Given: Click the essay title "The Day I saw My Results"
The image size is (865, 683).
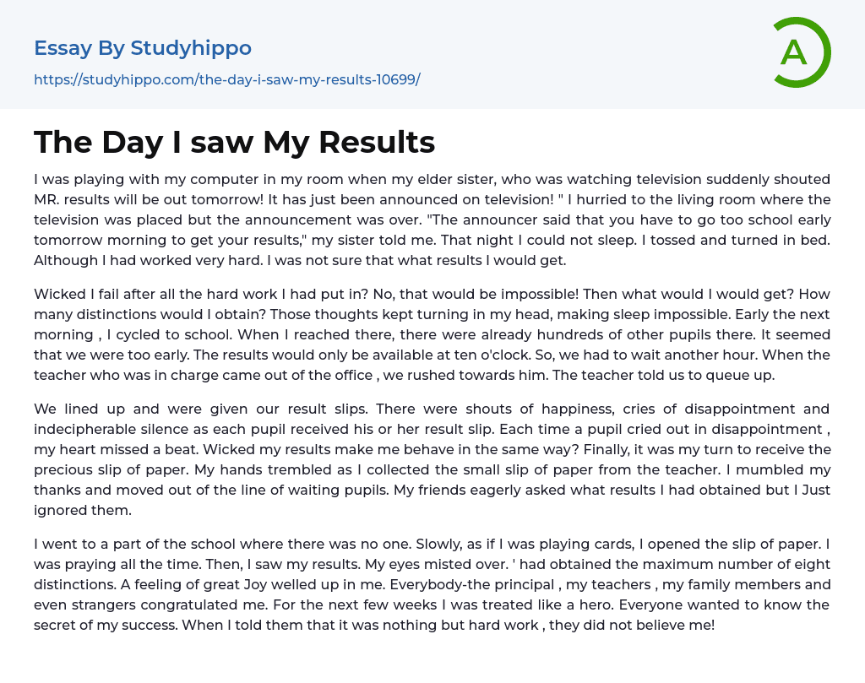Looking at the screenshot, I should [x=234, y=143].
